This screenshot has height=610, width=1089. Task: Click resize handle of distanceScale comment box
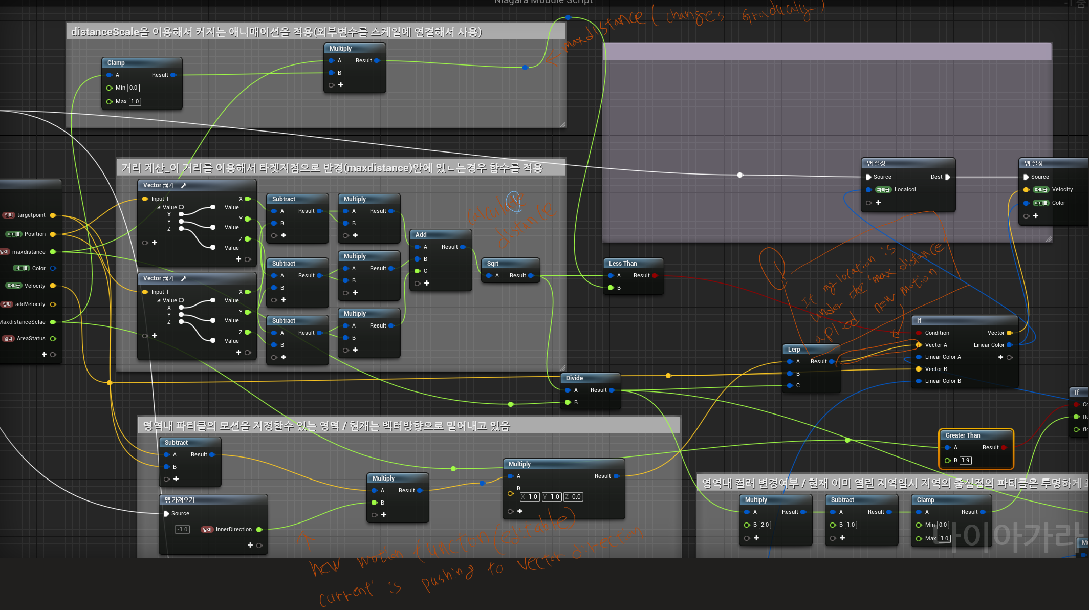pyautogui.click(x=562, y=124)
